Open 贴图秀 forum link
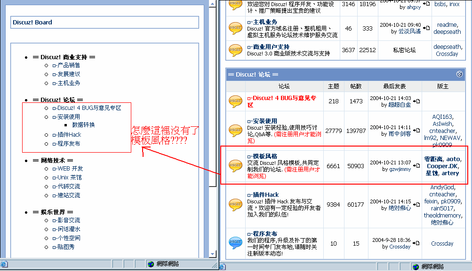The height and width of the screenshot is (271, 472). click(64, 247)
